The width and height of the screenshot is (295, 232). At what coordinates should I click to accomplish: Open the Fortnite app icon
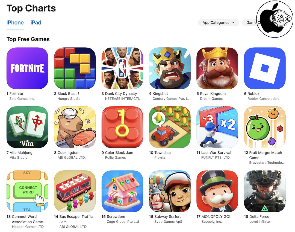click(x=27, y=68)
